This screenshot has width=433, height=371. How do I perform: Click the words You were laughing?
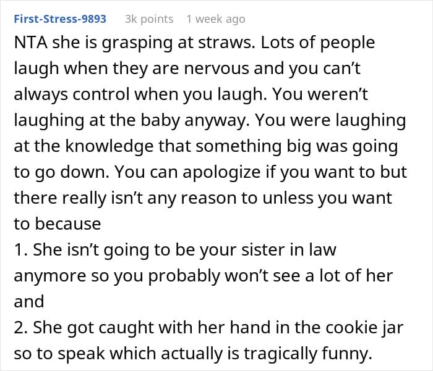click(x=330, y=120)
